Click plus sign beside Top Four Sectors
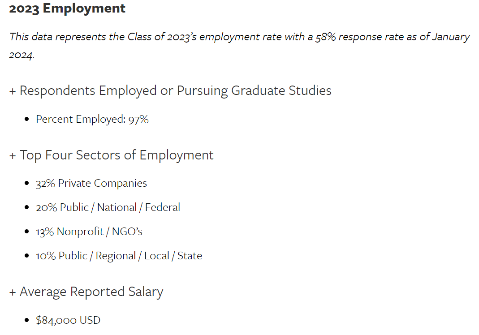 [13, 155]
